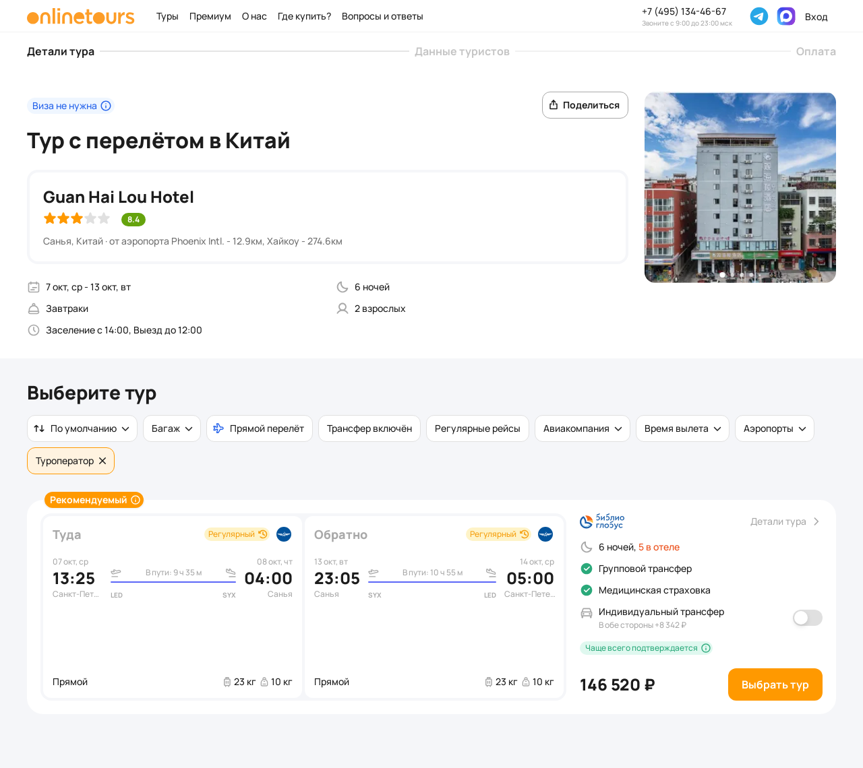863x768 pixels.
Task: Open Детали тура chevron link
Action: click(x=785, y=521)
